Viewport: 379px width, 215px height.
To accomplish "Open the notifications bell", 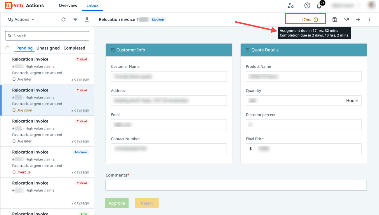I will point(319,6).
